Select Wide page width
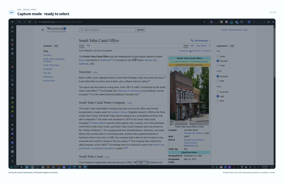Image resolution: width=284 pixels, height=184 pixels. [218, 81]
